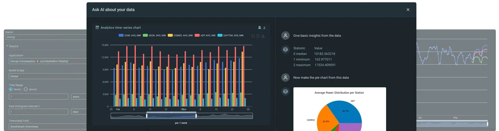This screenshot has height=131, width=499.
Task: Click the dialog title 'Ask AI about your data'
Action: (113, 10)
